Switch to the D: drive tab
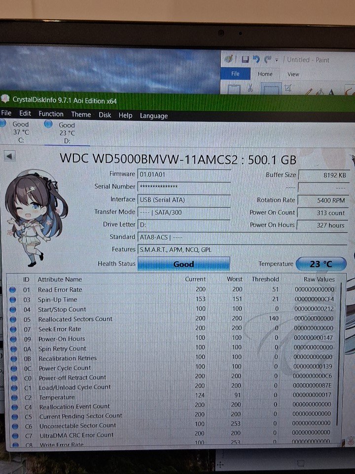This screenshot has width=355, height=474. pyautogui.click(x=66, y=133)
